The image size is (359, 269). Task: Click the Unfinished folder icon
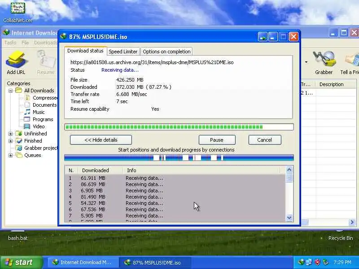click(19, 133)
